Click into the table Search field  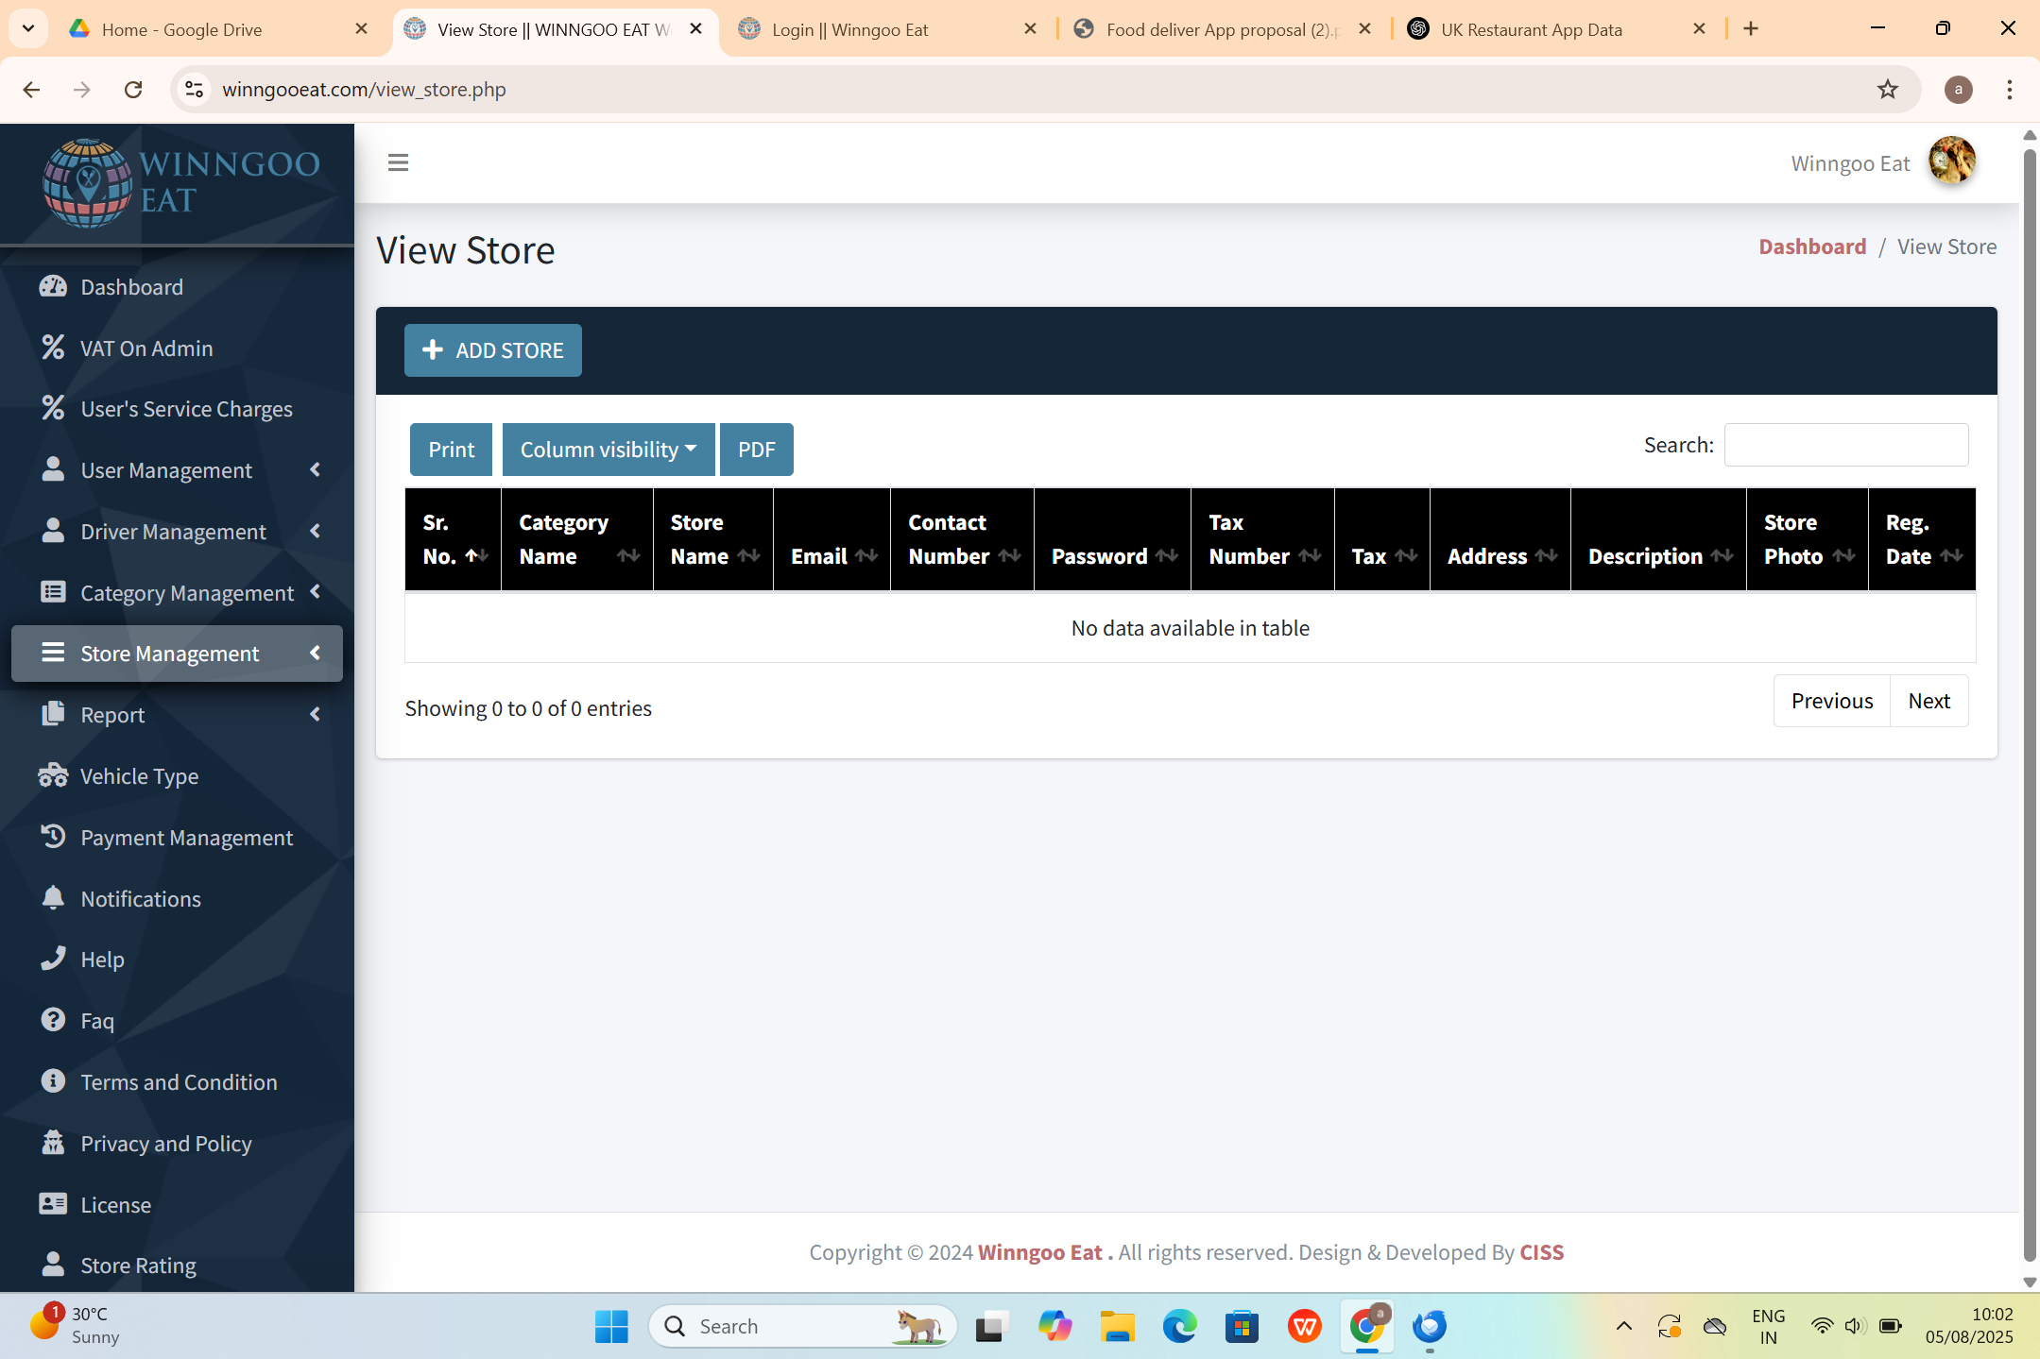pos(1845,445)
